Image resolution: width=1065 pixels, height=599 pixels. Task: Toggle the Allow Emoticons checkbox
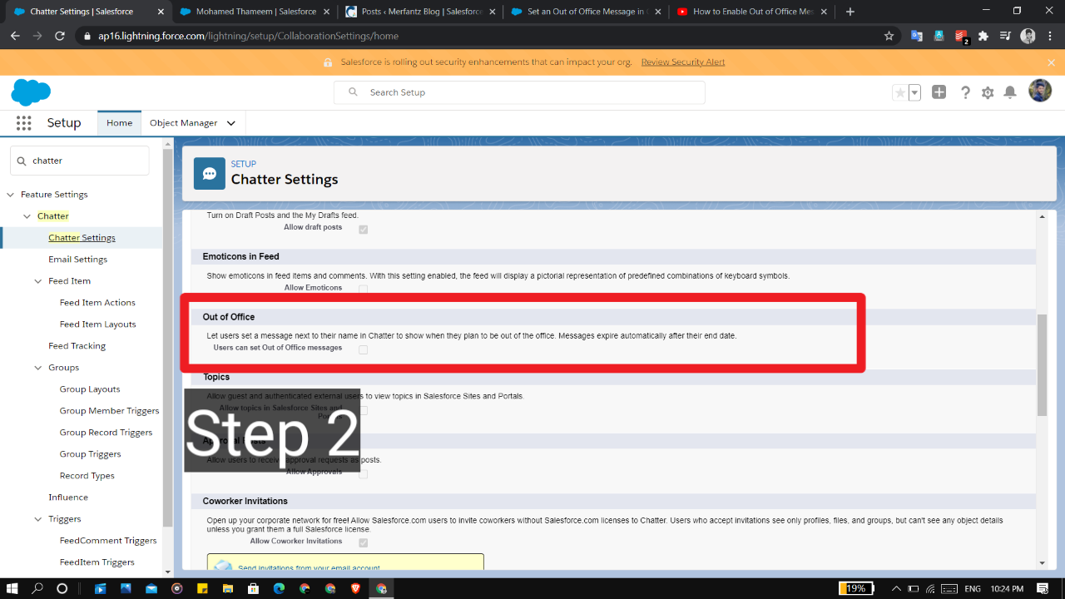click(363, 290)
